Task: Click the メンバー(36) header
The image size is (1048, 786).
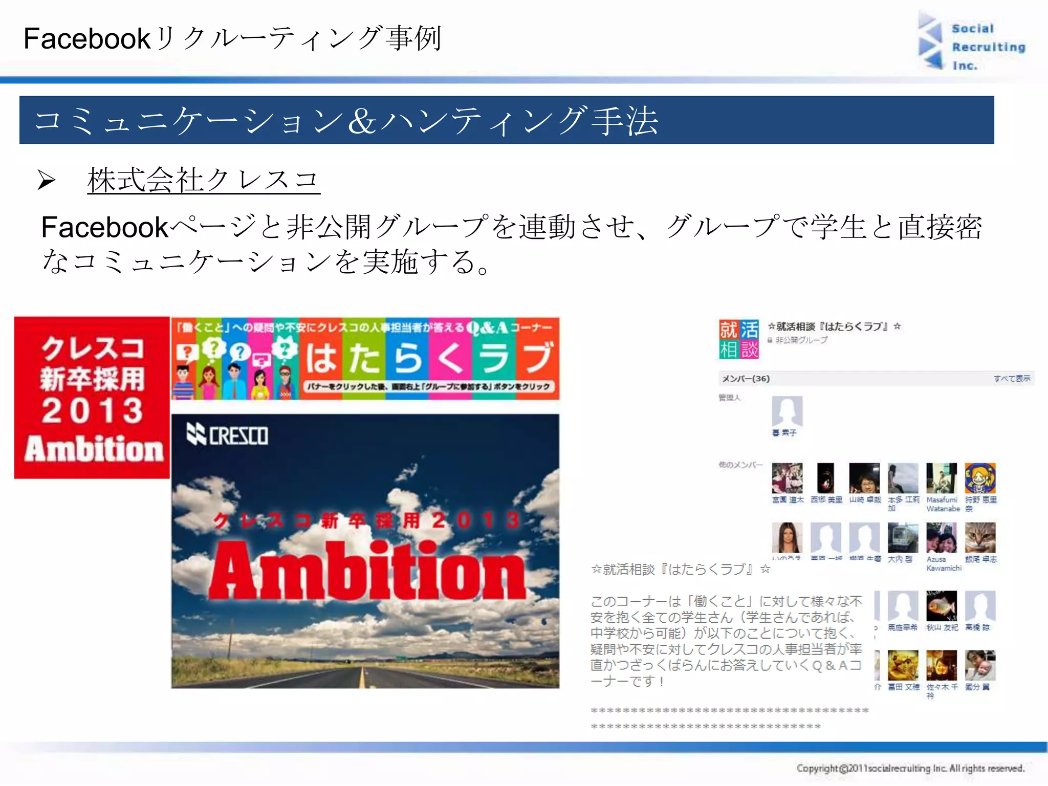Action: coord(746,379)
